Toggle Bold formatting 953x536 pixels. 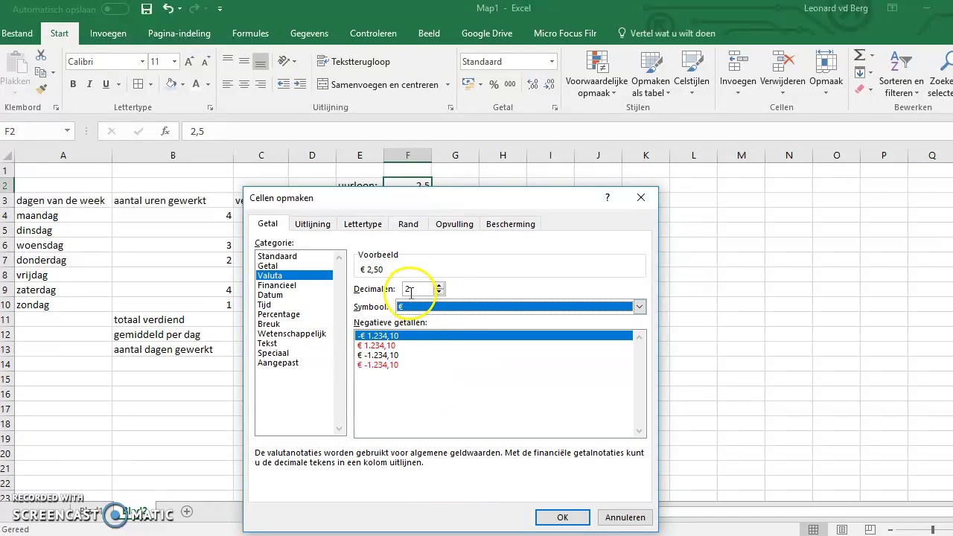click(x=73, y=84)
